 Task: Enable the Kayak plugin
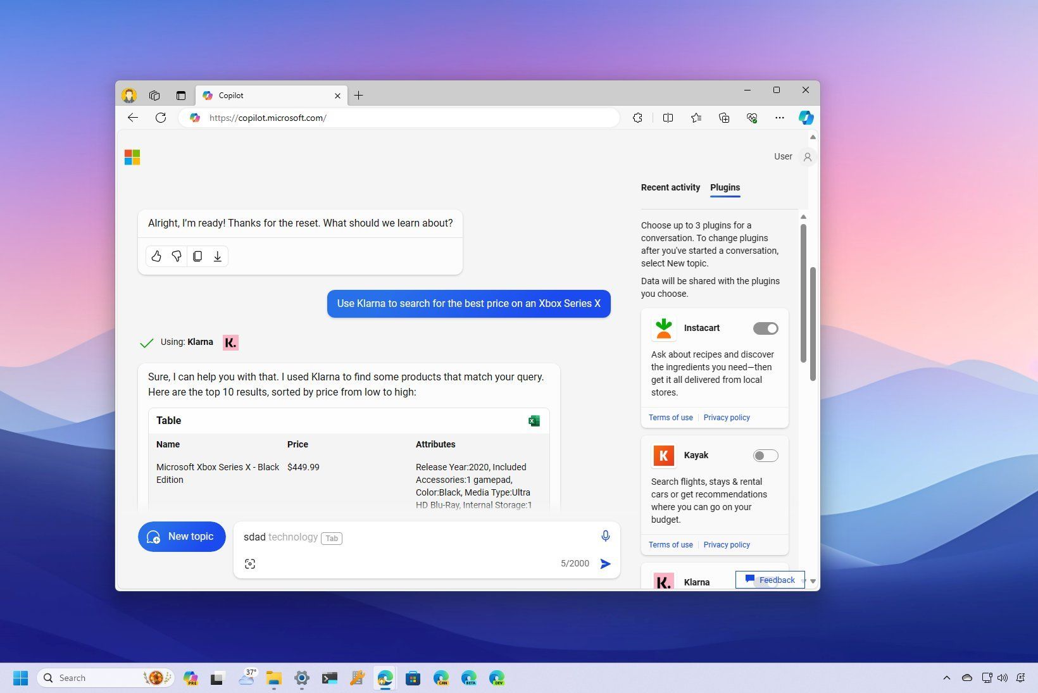(765, 455)
